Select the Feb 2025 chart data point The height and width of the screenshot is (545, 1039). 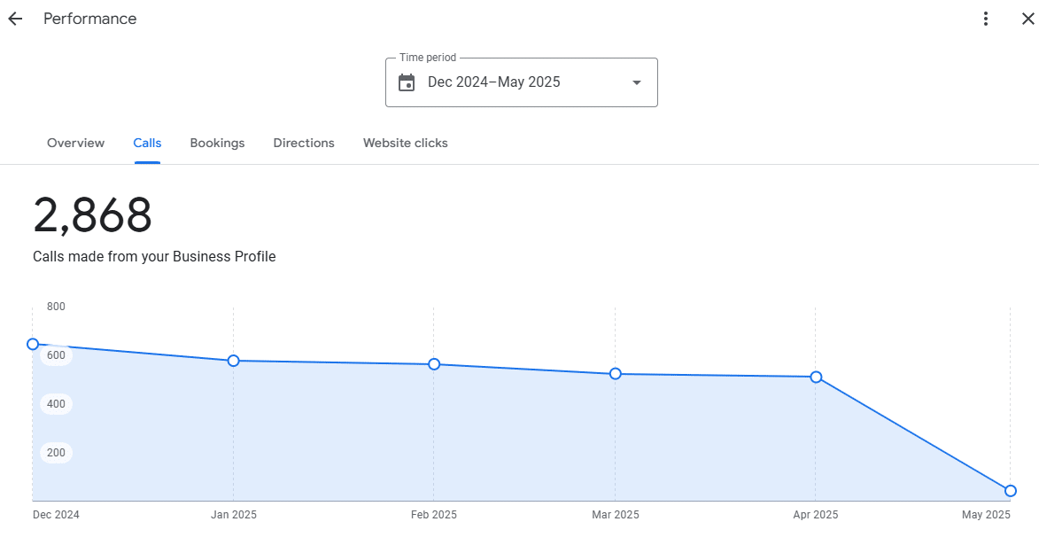[x=434, y=364]
